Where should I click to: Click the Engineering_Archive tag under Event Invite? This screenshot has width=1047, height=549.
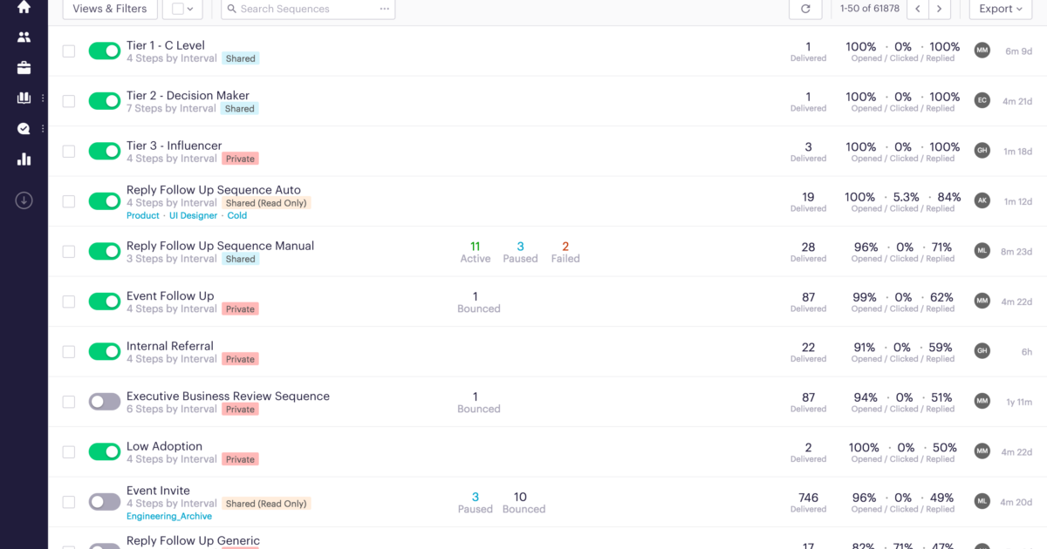168,516
